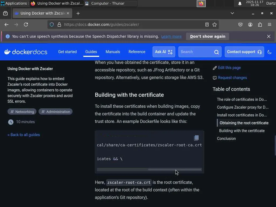Open the Reference nav item
Viewport: 276px width, 207px height.
click(x=137, y=52)
